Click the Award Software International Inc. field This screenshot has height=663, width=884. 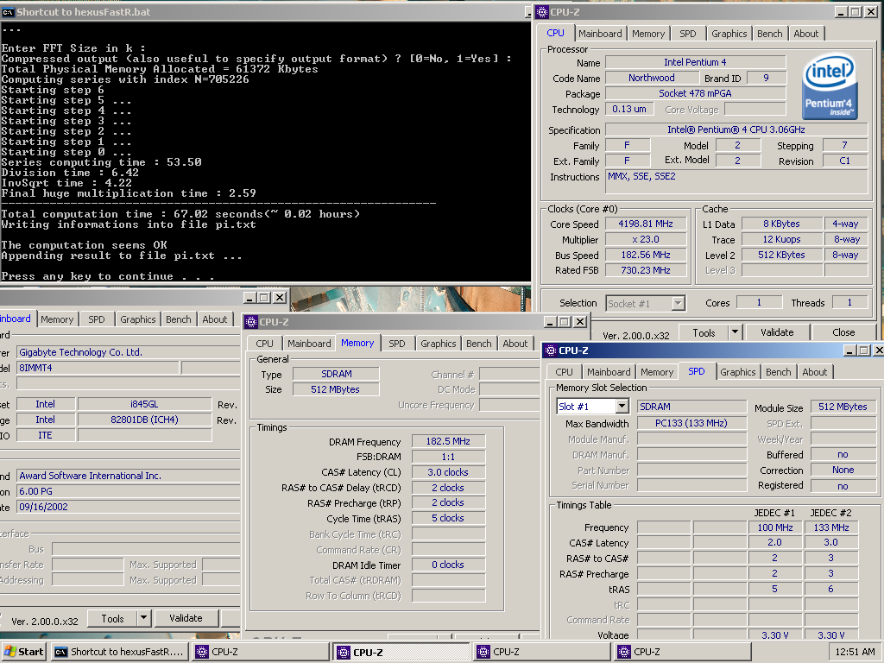[128, 476]
